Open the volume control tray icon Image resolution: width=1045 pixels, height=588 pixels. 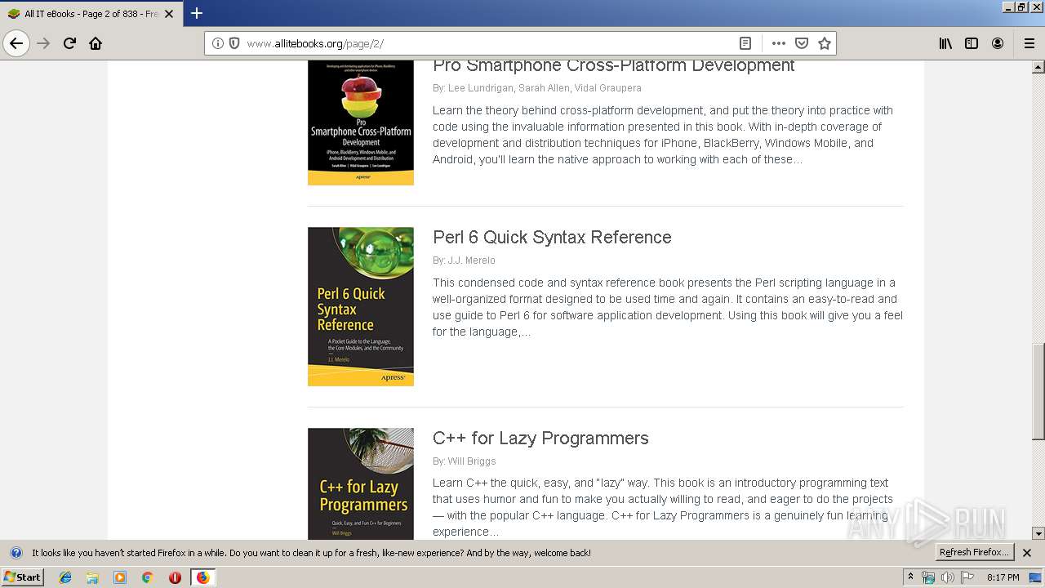click(947, 577)
